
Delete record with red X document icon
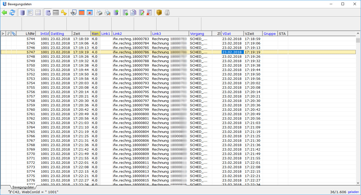pyautogui.click(x=149, y=12)
